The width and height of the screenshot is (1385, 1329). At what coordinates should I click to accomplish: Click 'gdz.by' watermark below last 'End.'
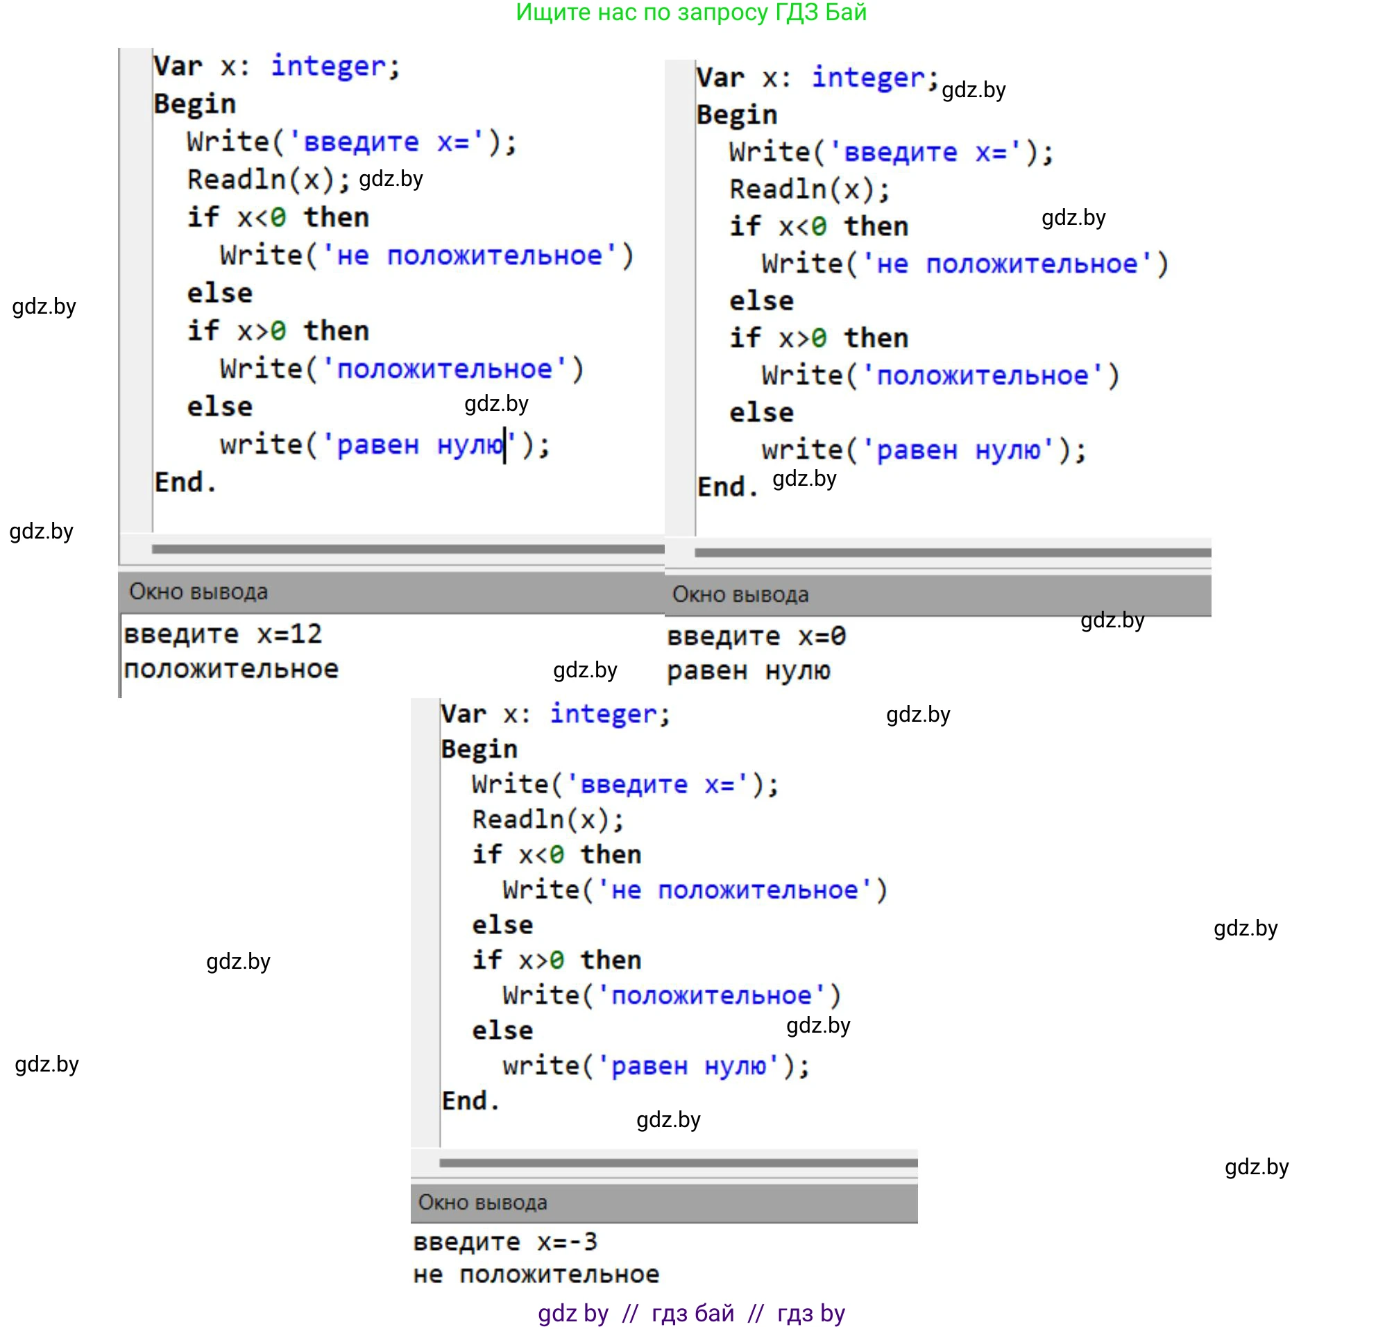tap(668, 1119)
